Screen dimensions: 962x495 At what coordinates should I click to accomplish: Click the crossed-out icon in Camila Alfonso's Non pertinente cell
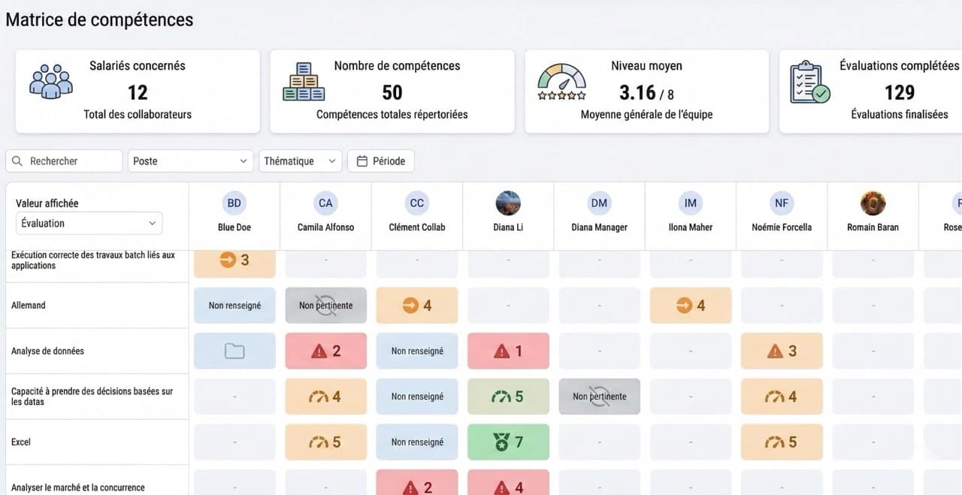326,306
